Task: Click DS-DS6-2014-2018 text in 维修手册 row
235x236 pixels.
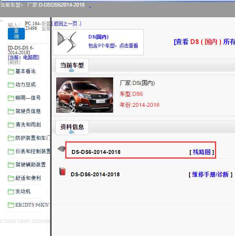Action: tap(95, 174)
